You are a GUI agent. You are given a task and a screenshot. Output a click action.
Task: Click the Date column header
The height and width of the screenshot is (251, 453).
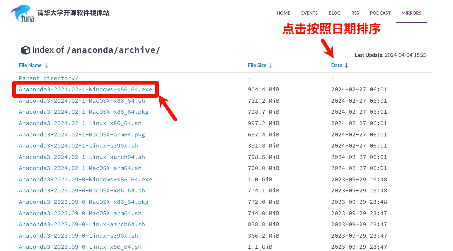(337, 65)
